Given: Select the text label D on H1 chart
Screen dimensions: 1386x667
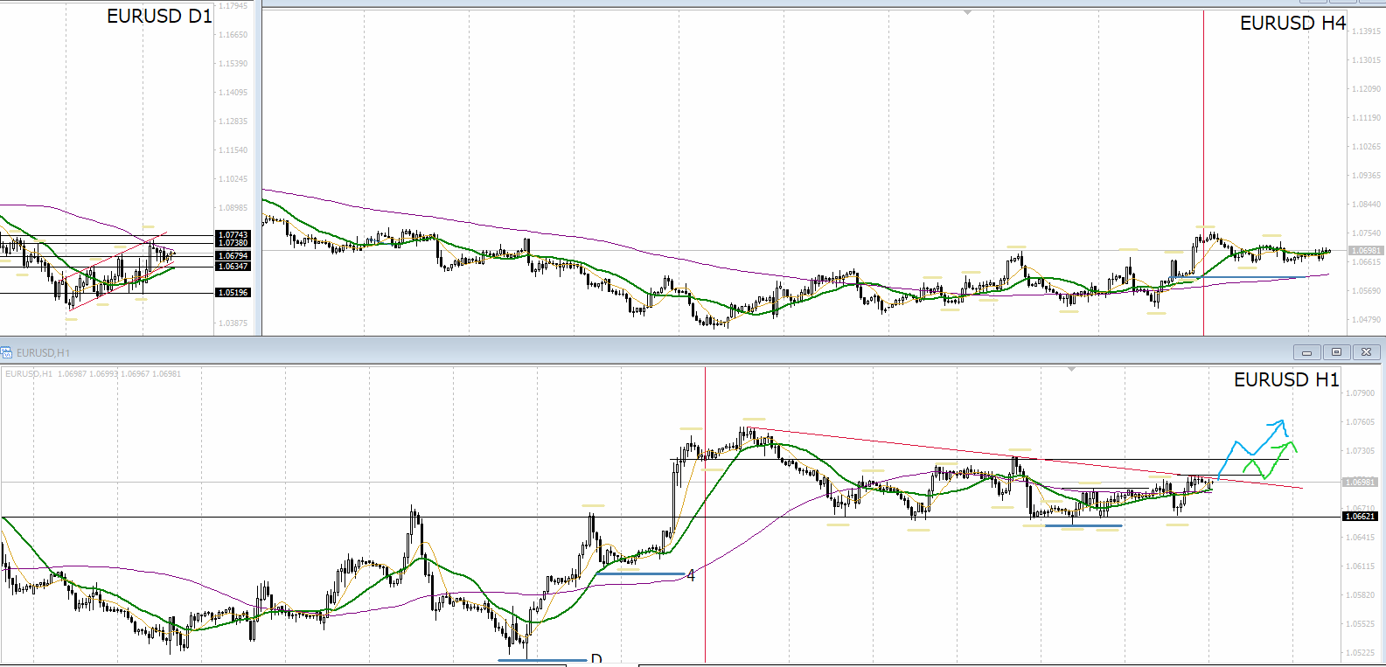Looking at the screenshot, I should click(x=596, y=659).
